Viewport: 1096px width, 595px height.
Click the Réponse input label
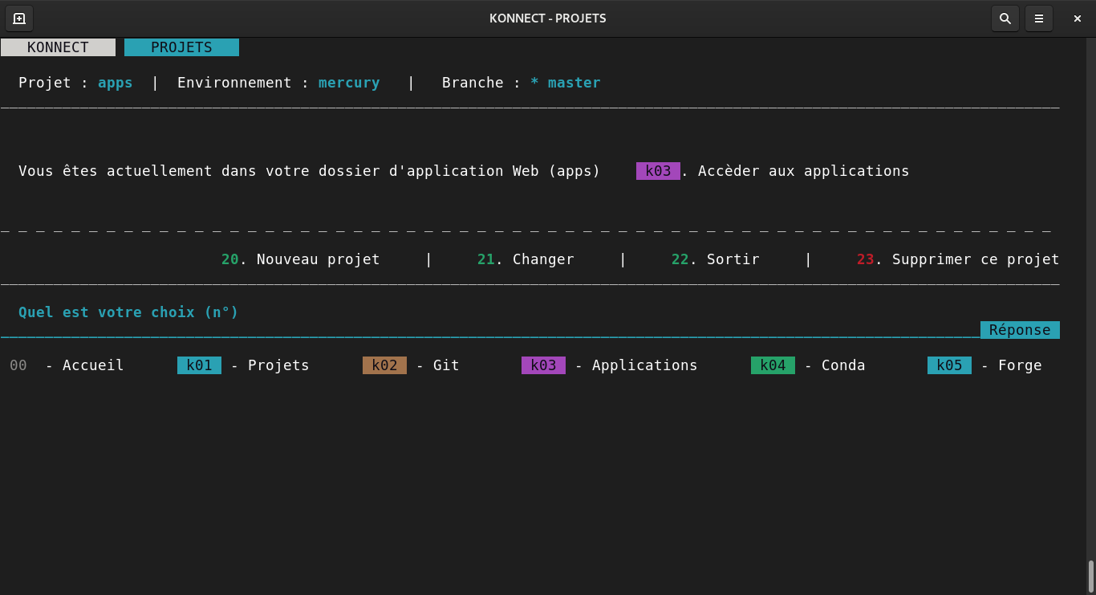click(1020, 330)
